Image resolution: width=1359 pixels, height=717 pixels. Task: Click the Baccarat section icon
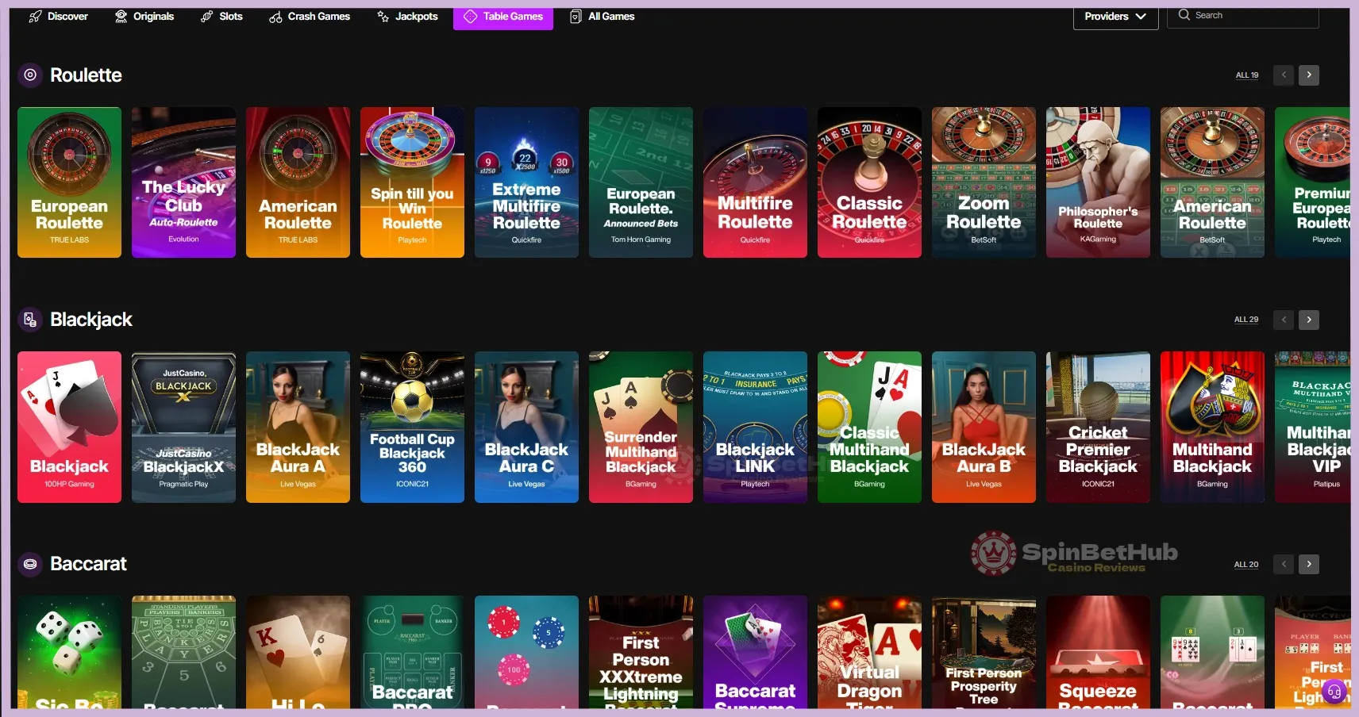tap(30, 563)
